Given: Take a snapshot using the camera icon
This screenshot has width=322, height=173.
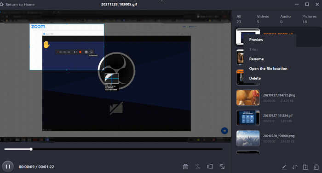Looking at the screenshot, I should click(x=185, y=167).
